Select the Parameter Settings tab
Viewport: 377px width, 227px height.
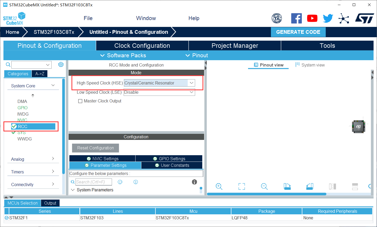click(105, 165)
